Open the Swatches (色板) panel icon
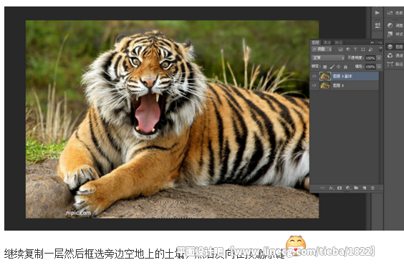404x265 pixels. point(390,13)
